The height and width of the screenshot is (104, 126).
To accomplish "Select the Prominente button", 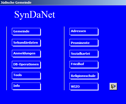I will coord(84,43).
